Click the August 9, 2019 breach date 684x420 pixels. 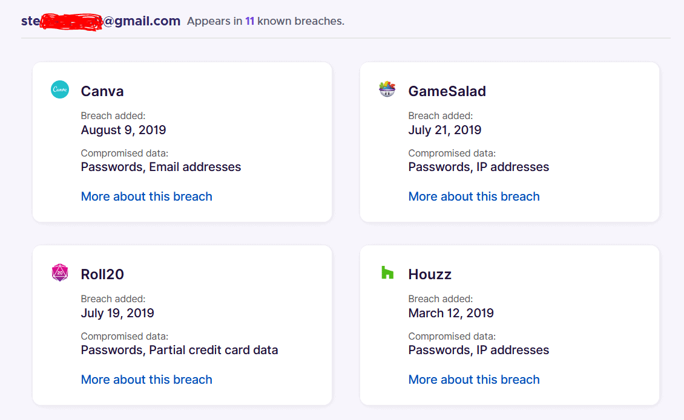[123, 130]
